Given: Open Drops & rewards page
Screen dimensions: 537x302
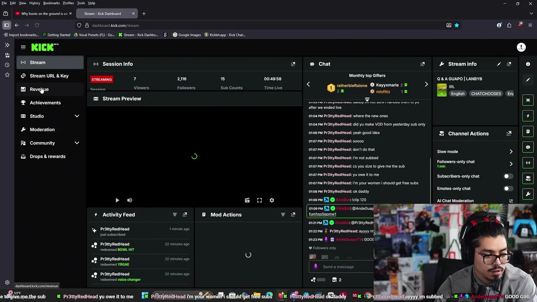Looking at the screenshot, I should click(50, 156).
